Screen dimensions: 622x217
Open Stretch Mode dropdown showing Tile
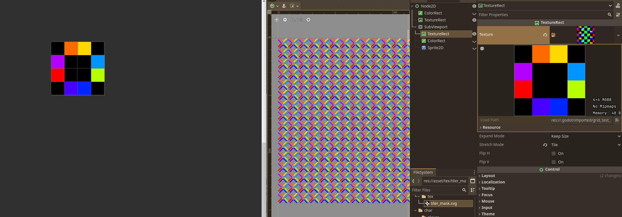click(x=586, y=145)
